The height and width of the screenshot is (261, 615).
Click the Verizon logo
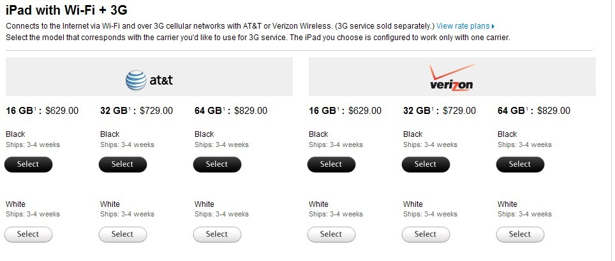(x=452, y=78)
